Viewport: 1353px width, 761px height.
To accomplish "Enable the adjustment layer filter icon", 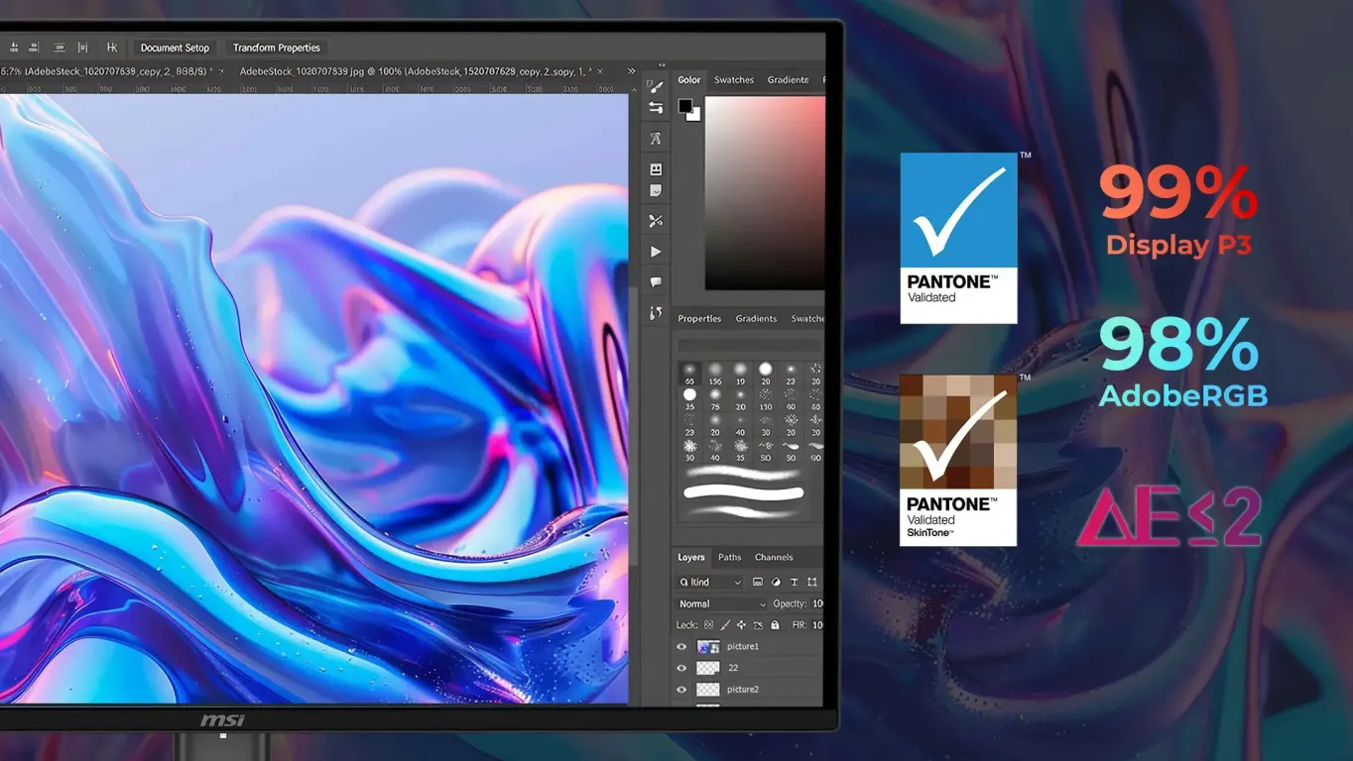I will (x=776, y=582).
